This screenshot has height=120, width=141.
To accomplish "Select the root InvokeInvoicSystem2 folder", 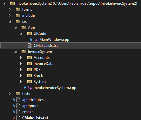I will 77,3.
